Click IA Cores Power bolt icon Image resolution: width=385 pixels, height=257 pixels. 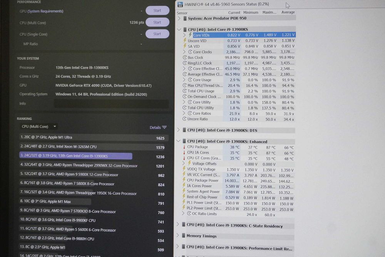click(184, 185)
